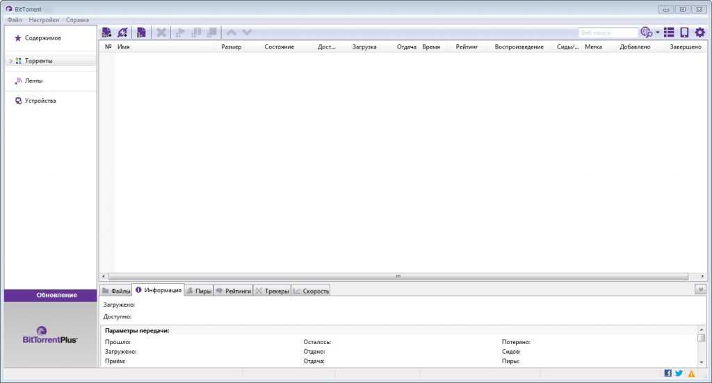Switch to the Трекеры tab
Screen dimensions: 712x383
272,291
